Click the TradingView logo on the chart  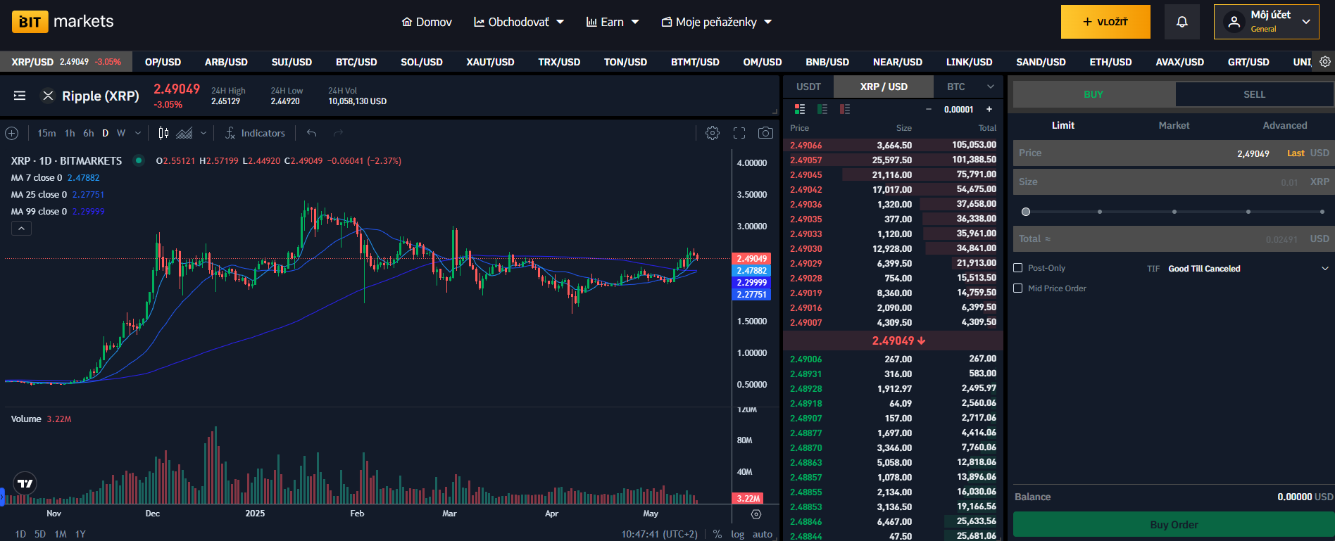25,483
